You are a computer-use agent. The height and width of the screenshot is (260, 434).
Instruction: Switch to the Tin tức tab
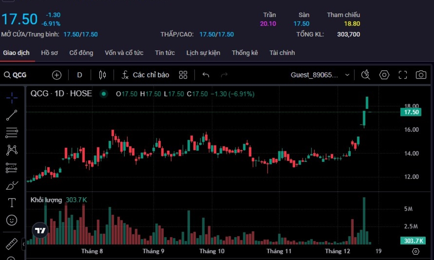165,53
